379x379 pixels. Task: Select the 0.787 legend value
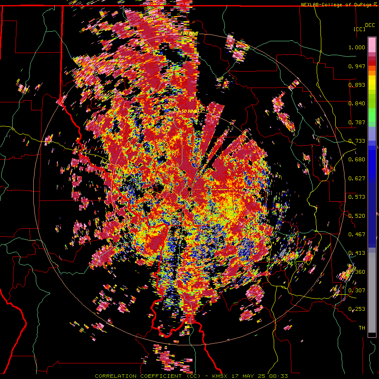pos(357,122)
